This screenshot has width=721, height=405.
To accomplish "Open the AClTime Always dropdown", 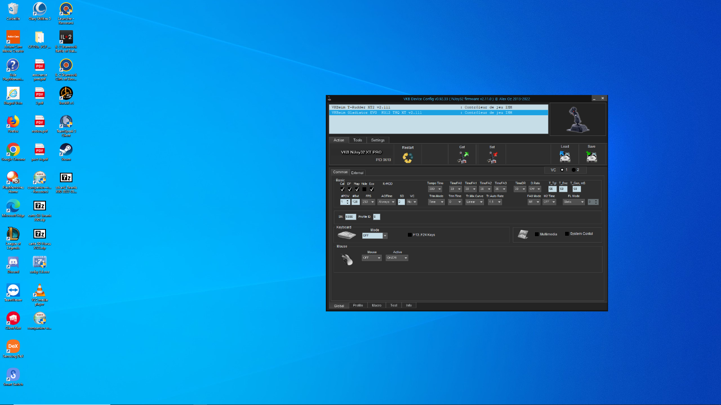I will [x=387, y=202].
